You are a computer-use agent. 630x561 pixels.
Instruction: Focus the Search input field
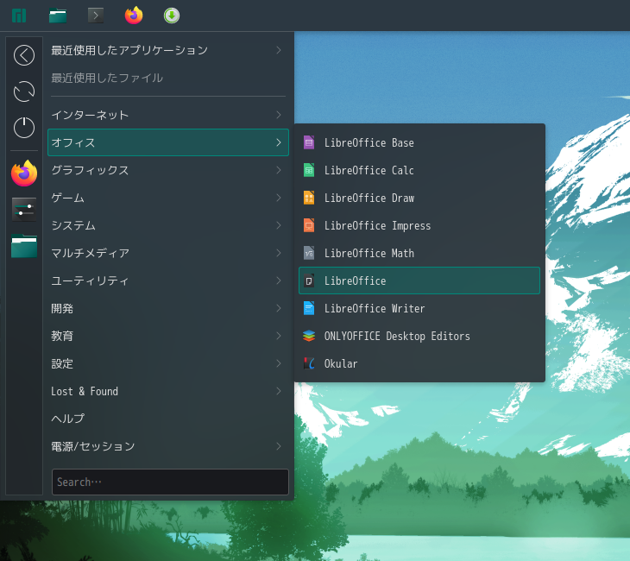(170, 482)
